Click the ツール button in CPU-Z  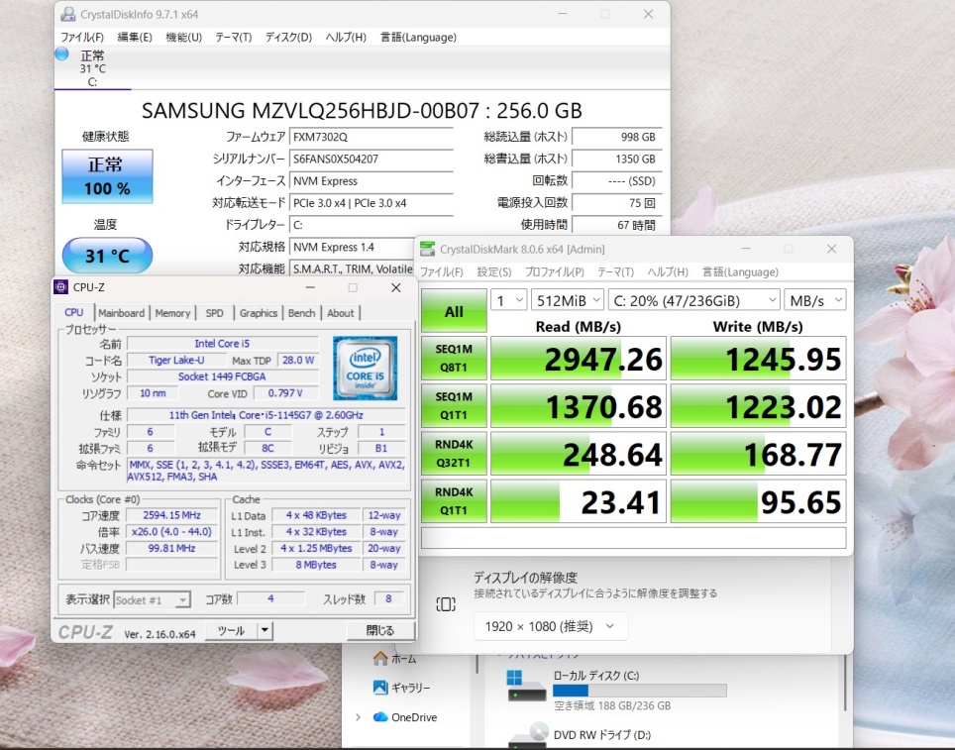232,630
